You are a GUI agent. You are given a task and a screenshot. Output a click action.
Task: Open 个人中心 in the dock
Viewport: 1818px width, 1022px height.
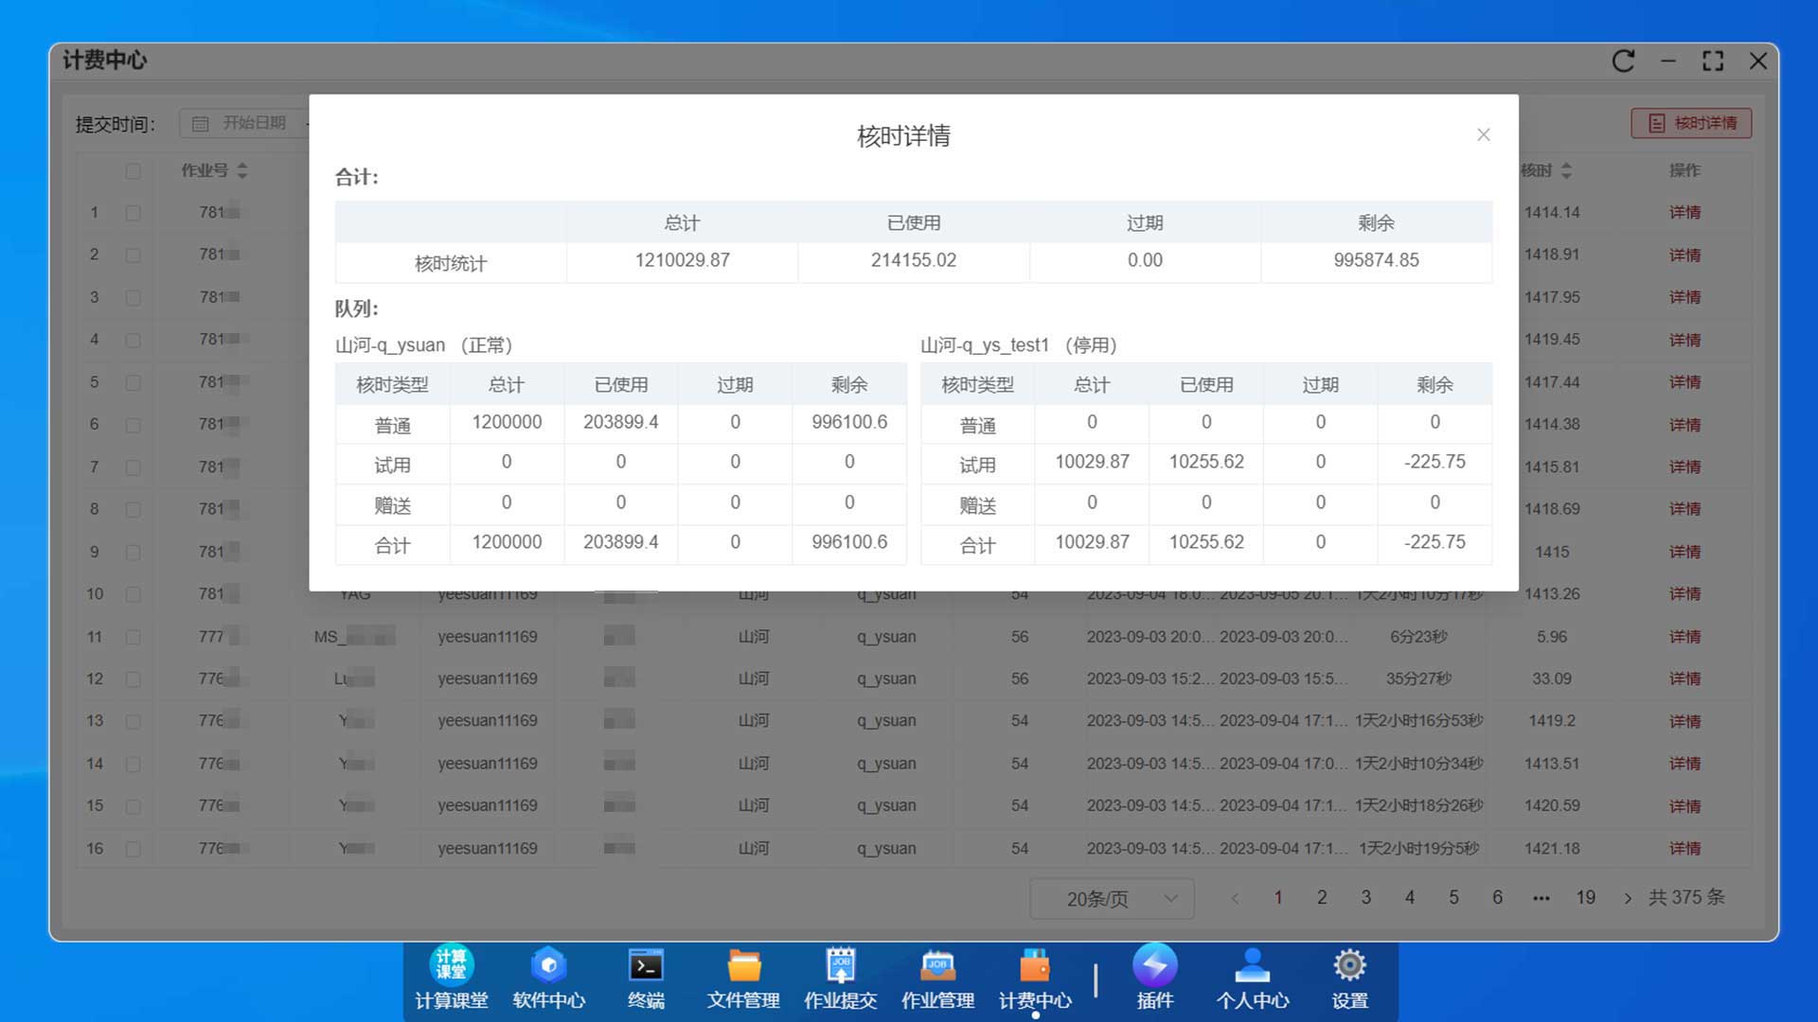coord(1253,978)
